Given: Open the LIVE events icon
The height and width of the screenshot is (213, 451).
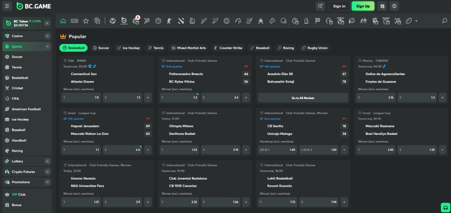Looking at the screenshot, I should pyautogui.click(x=74, y=21).
